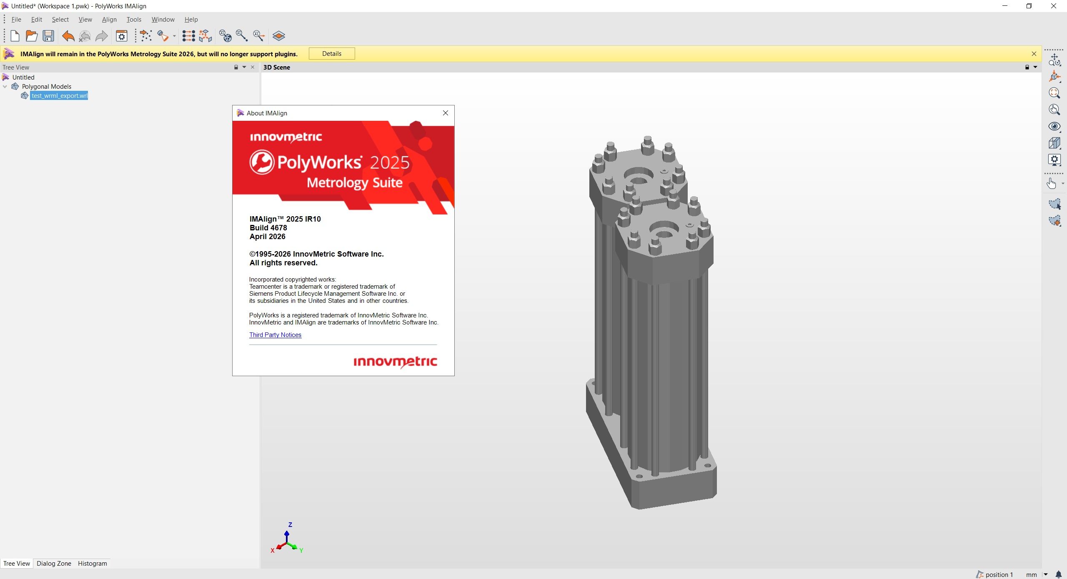Screen dimensions: 1067x579
Task: Open the IMAlign options gear window icon
Action: 121,36
